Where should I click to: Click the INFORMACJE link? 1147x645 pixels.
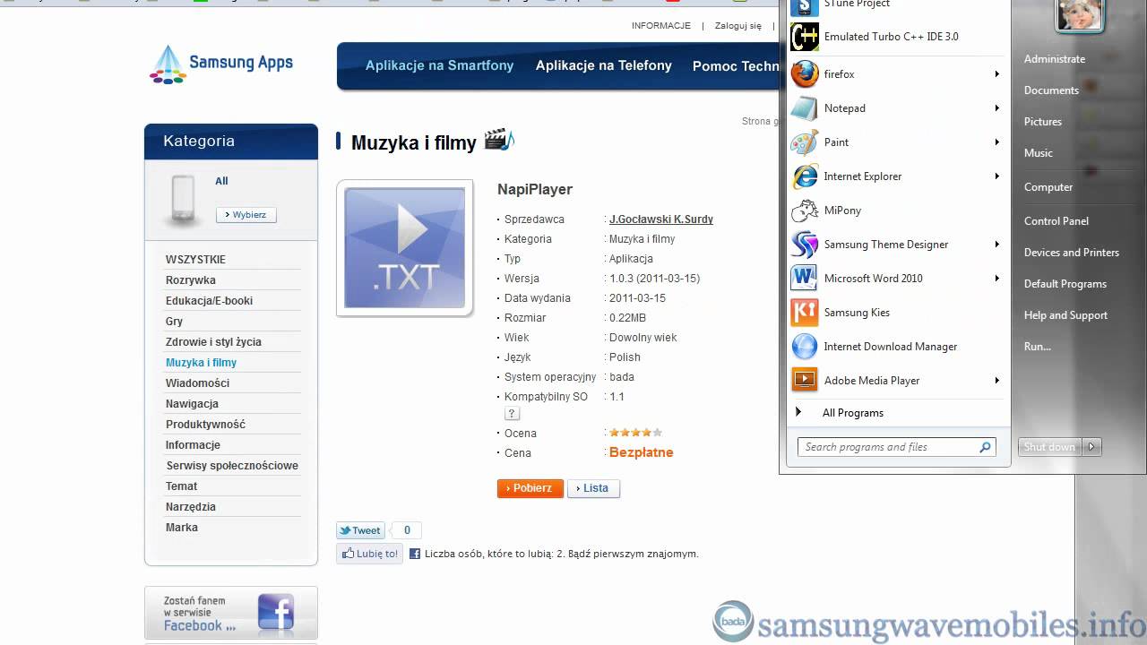pos(661,26)
